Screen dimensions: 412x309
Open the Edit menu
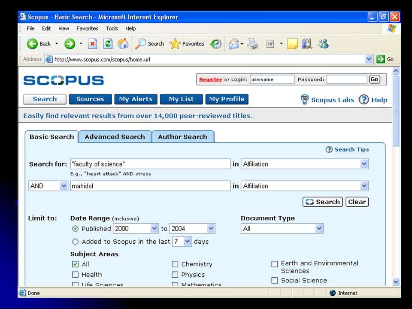point(46,28)
